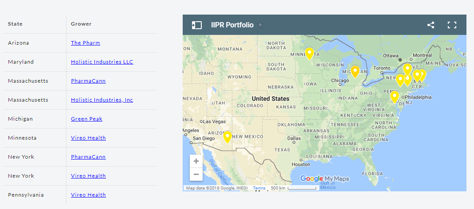Image resolution: width=474 pixels, height=209 pixels.
Task: Select the yellow pin in western New York
Action: click(x=400, y=80)
